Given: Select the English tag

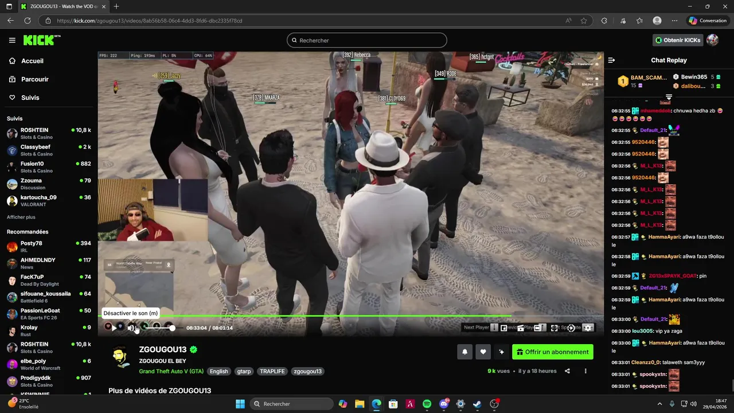Looking at the screenshot, I should point(218,371).
